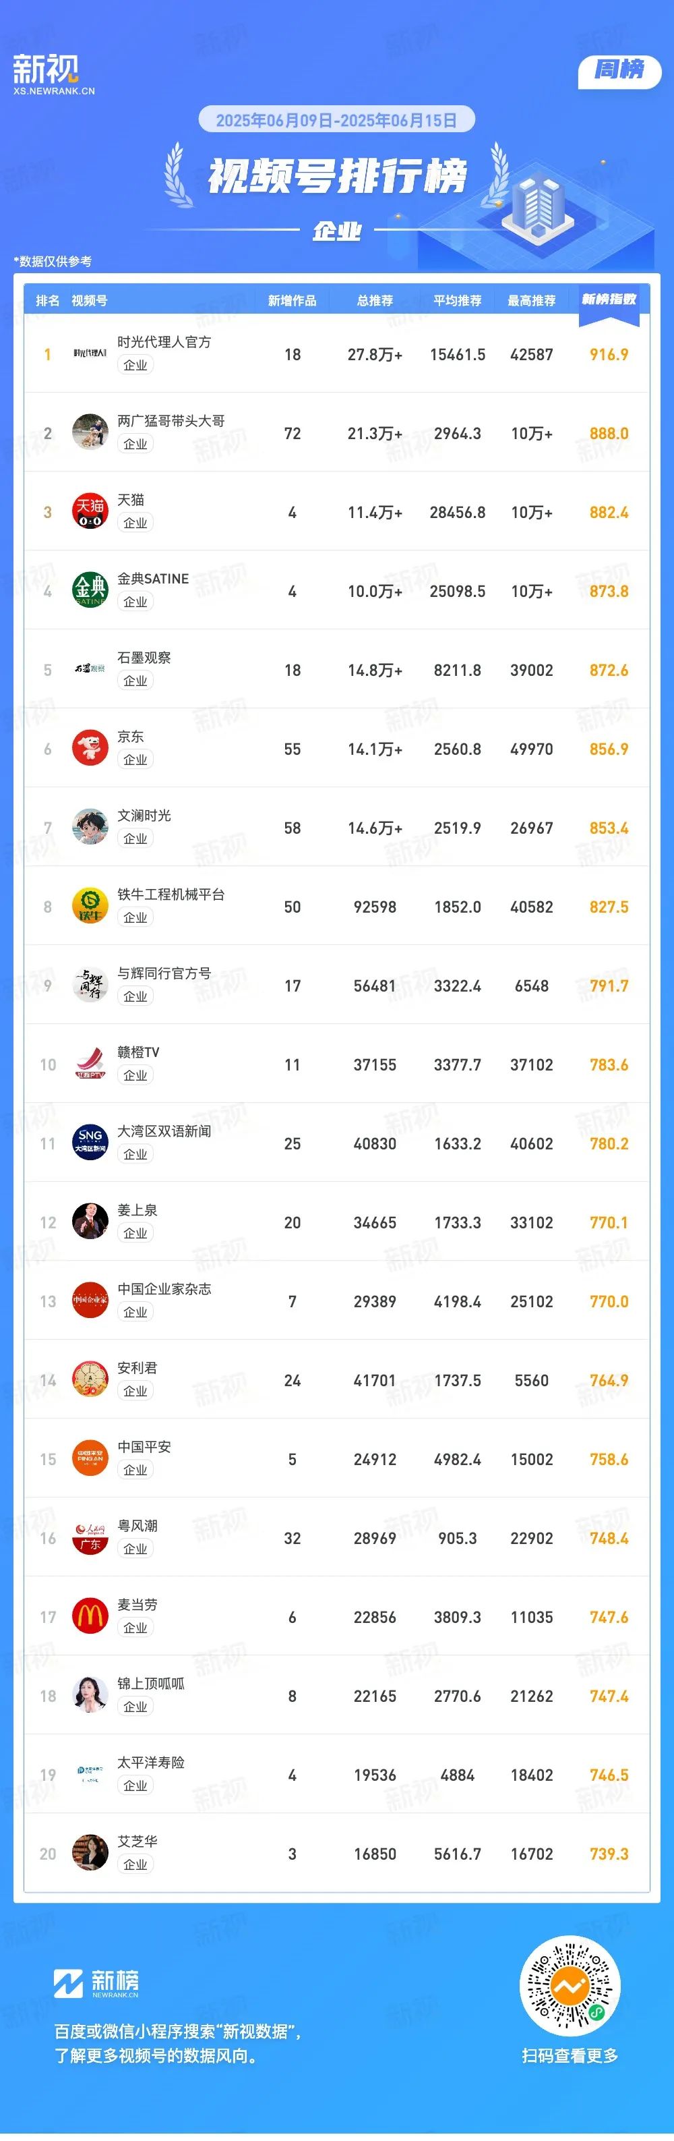Image resolution: width=674 pixels, height=2141 pixels.
Task: Click the QR code image
Action: [570, 1987]
